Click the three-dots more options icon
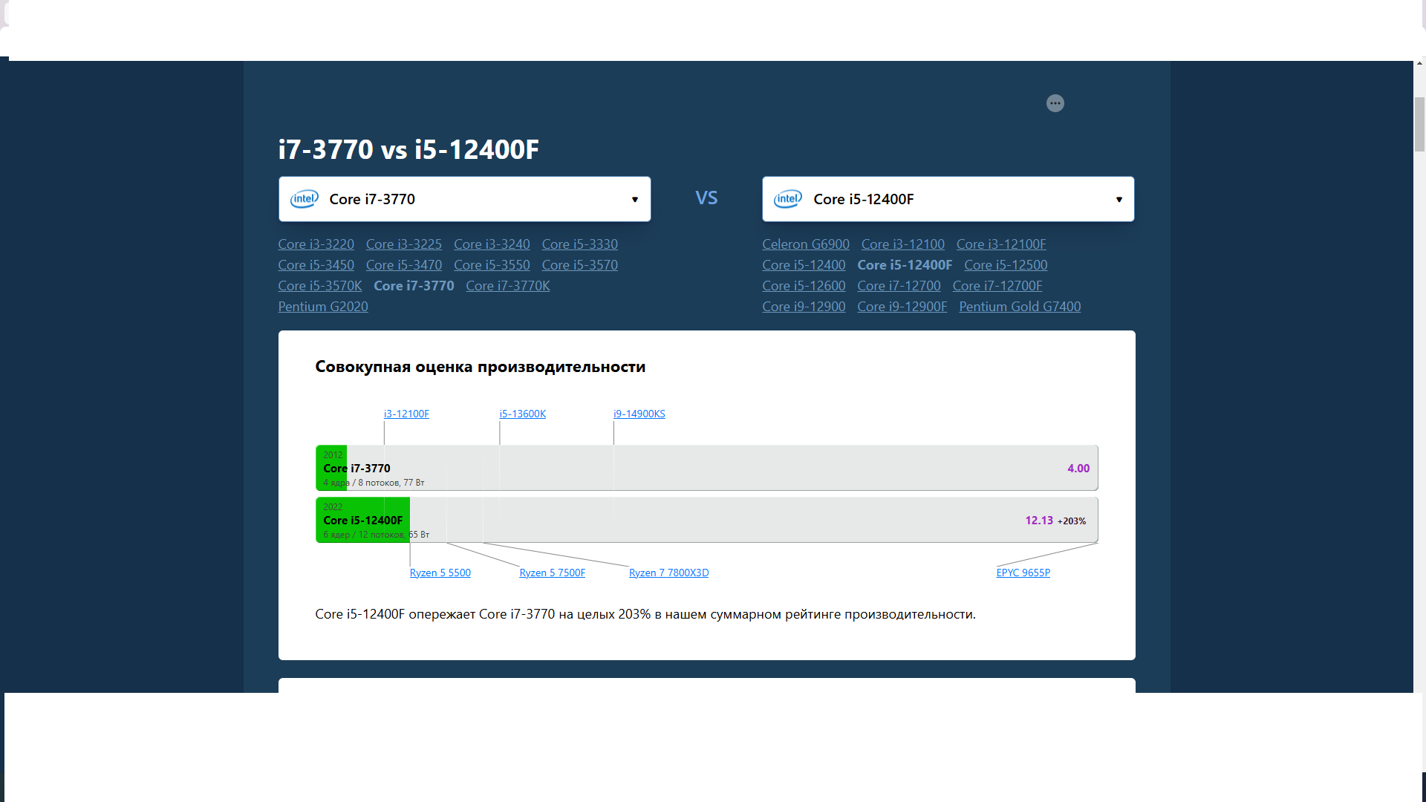The image size is (1426, 802). 1055,103
